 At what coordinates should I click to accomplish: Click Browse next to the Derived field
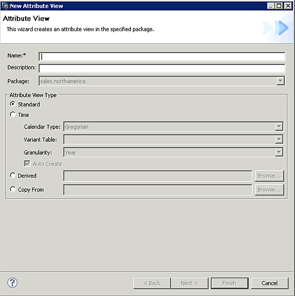coord(269,176)
